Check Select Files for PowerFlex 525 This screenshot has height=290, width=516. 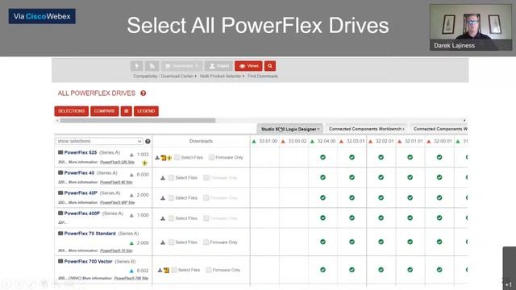point(177,158)
